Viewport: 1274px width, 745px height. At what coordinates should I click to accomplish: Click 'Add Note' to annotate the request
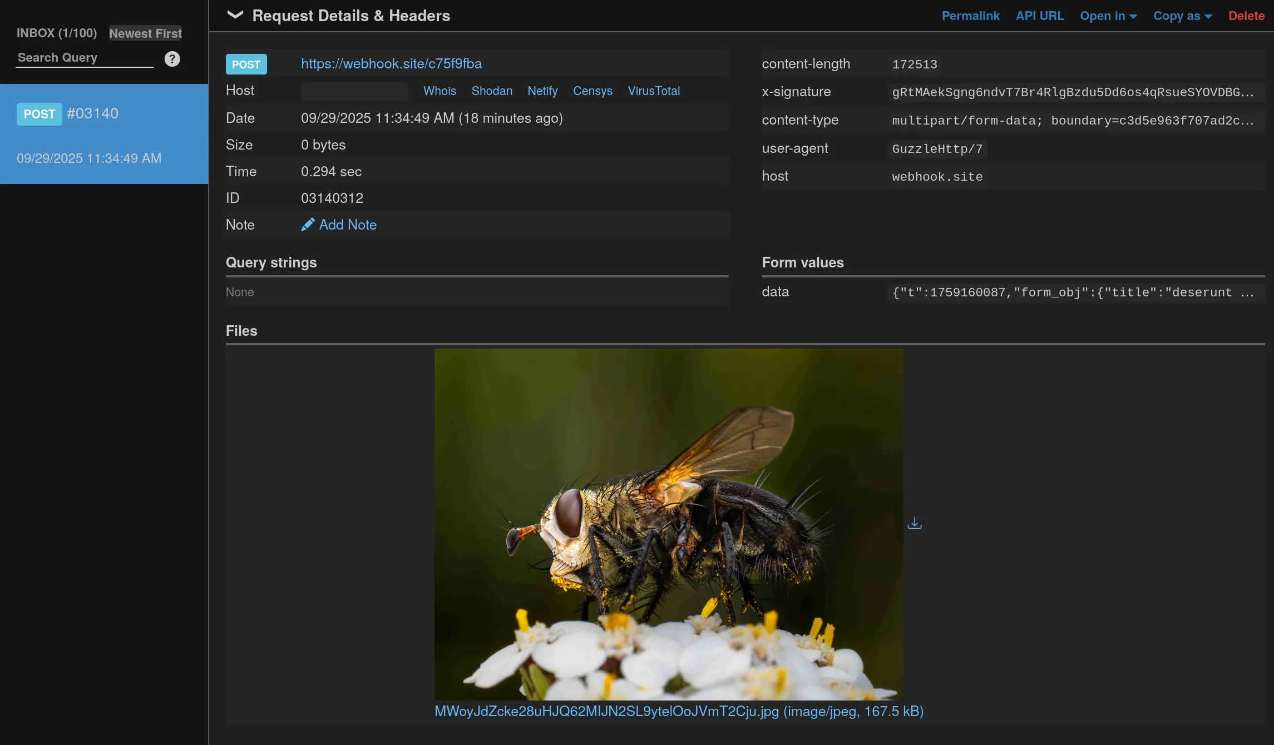(x=347, y=224)
